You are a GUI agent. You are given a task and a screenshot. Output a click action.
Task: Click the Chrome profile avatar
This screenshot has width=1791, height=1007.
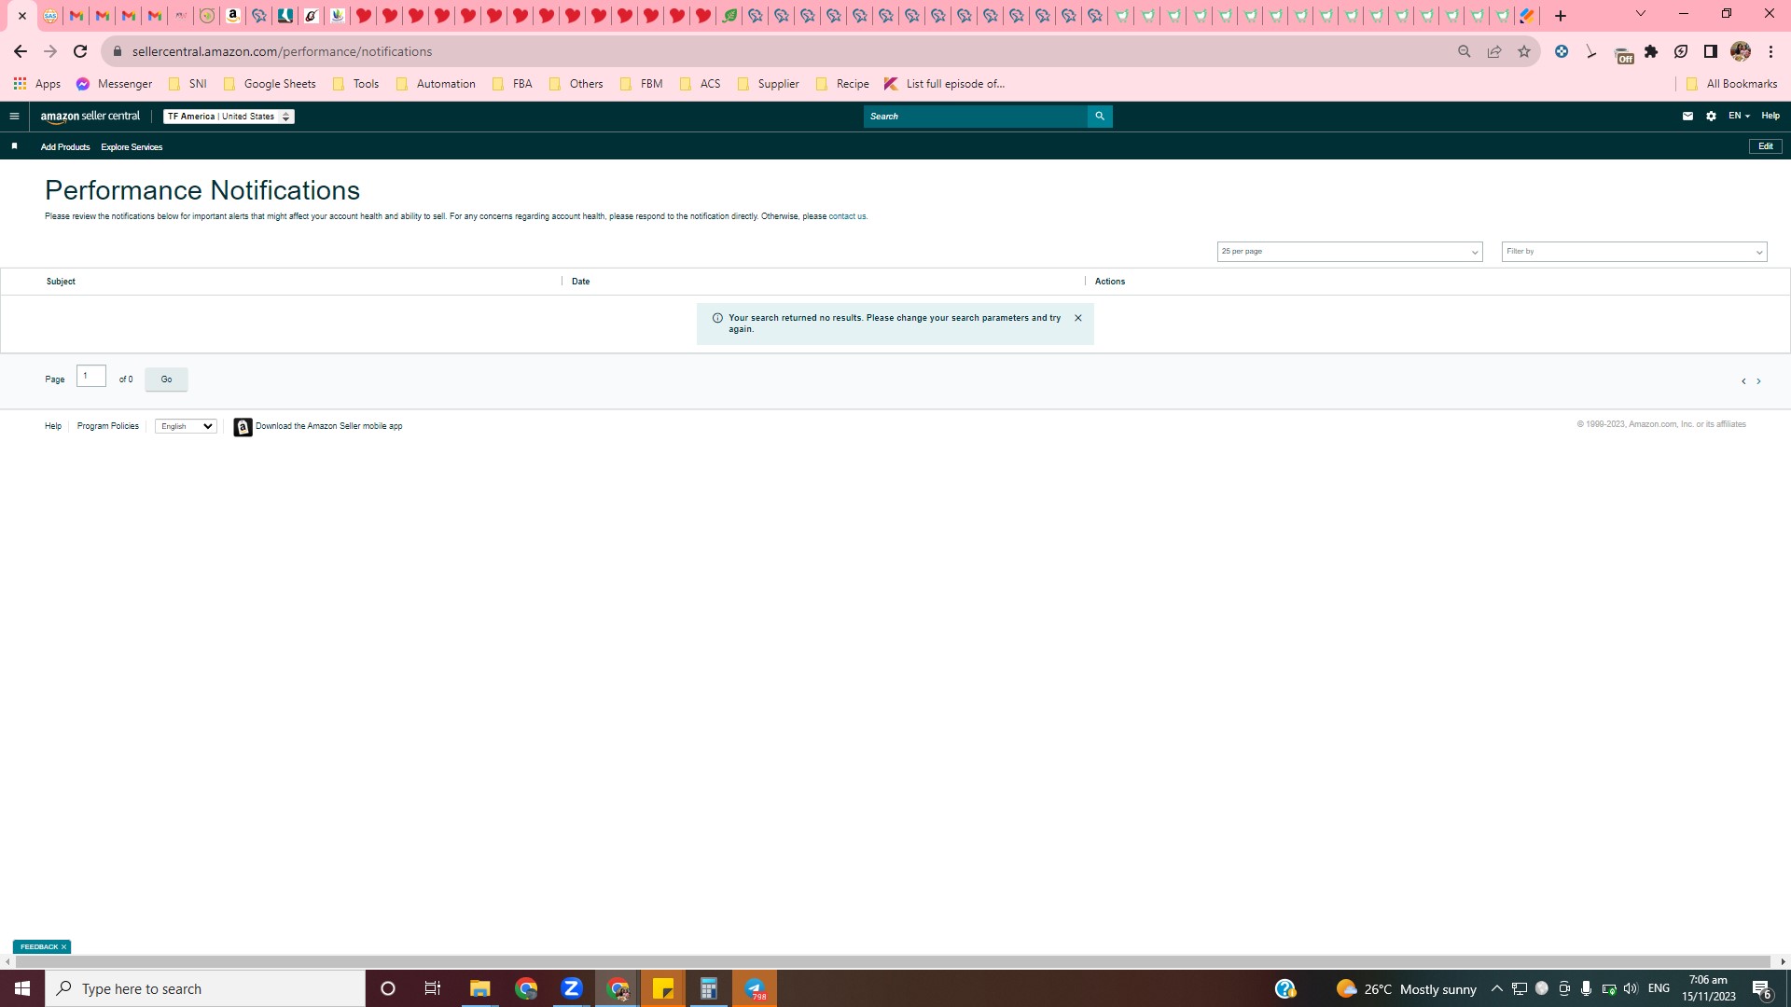(x=1741, y=51)
